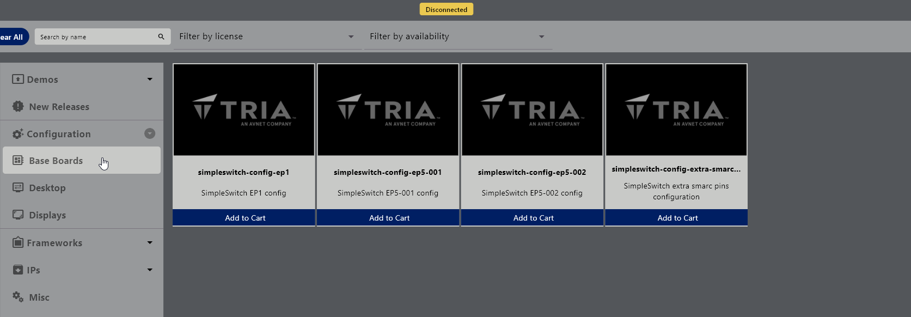Open the simpleswitch-config-ep1 thumbnail
Screen dimensions: 911x317
pos(244,109)
